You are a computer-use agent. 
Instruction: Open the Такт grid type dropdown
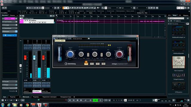[x=125, y=8]
